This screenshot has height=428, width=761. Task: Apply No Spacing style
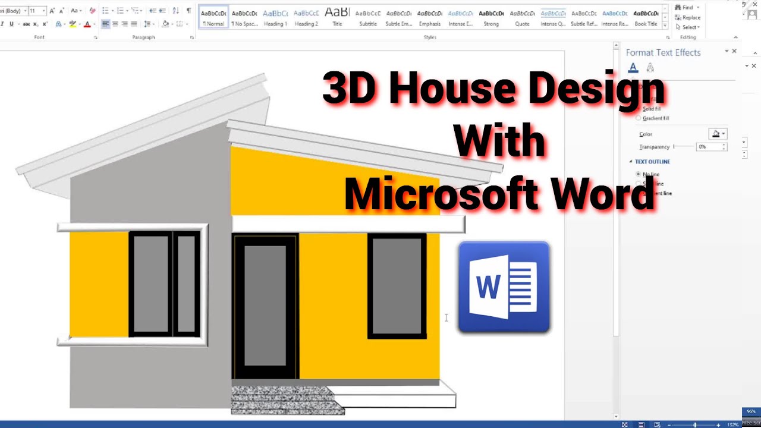[244, 17]
